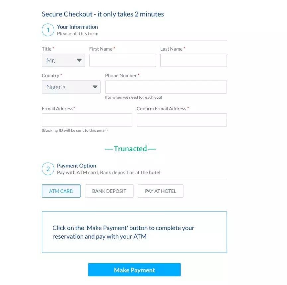The width and height of the screenshot is (287, 285).
Task: Click the step 1 circle icon
Action: (48, 30)
